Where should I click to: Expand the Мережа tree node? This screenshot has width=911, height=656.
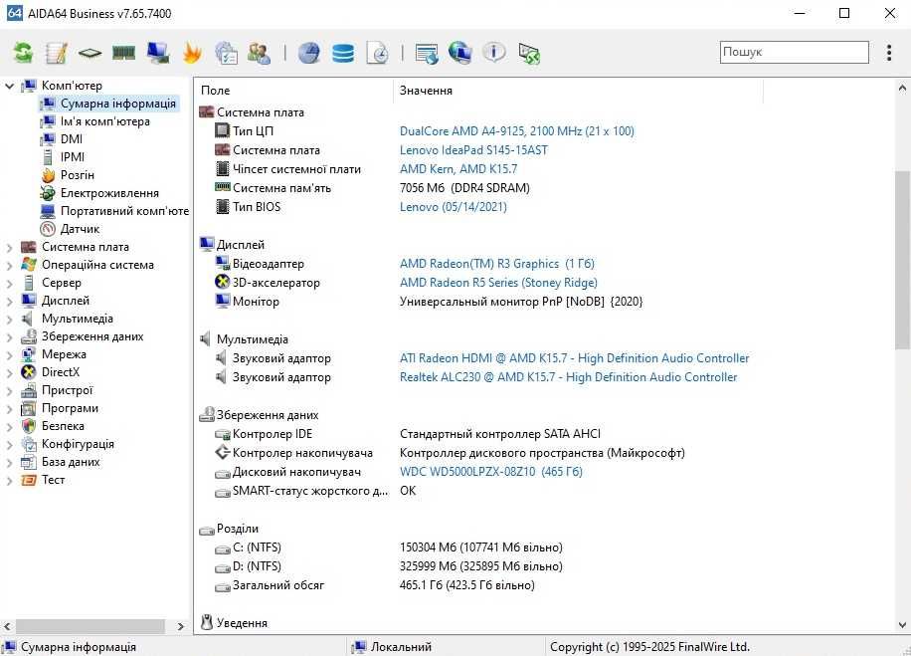point(9,354)
